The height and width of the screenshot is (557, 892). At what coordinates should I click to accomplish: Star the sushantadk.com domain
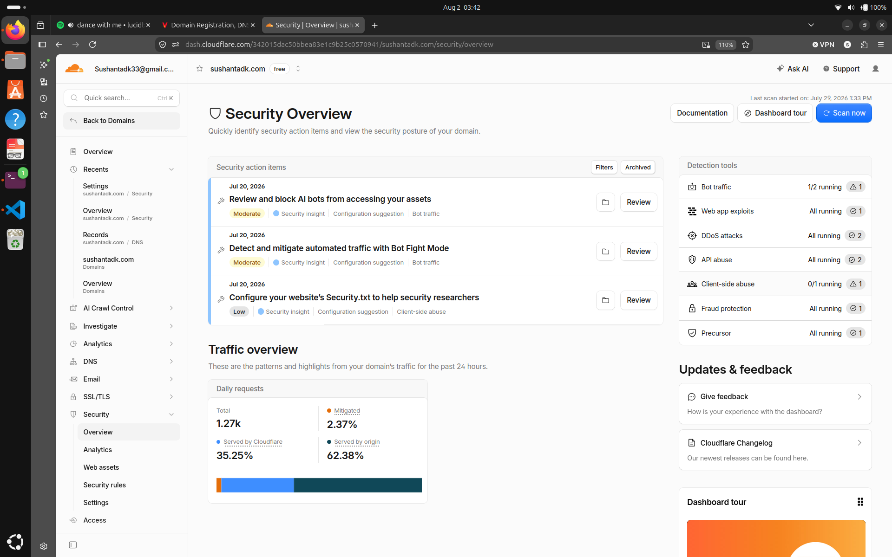point(200,69)
